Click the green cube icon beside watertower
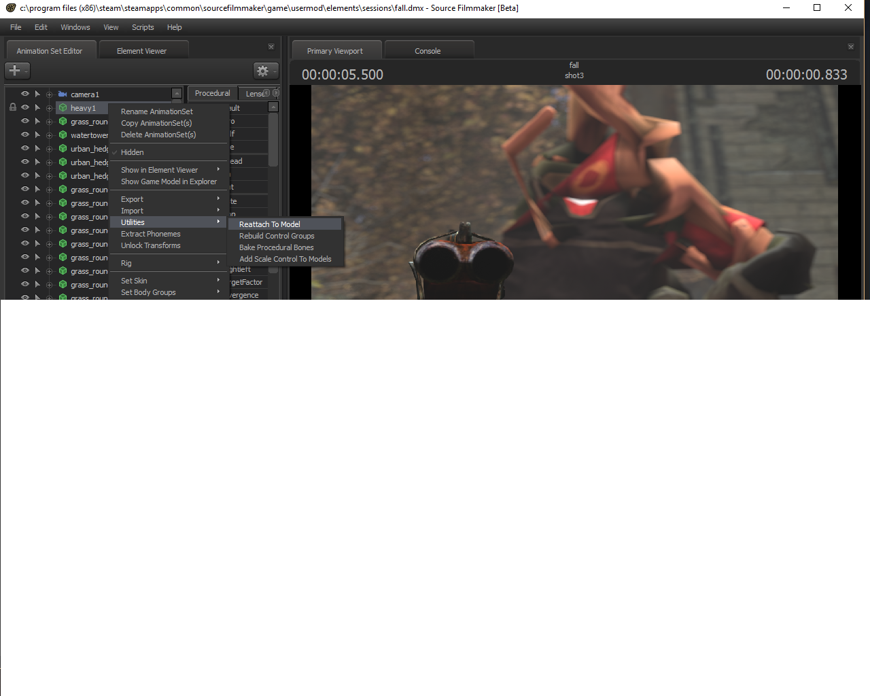This screenshot has width=870, height=696. tap(63, 135)
